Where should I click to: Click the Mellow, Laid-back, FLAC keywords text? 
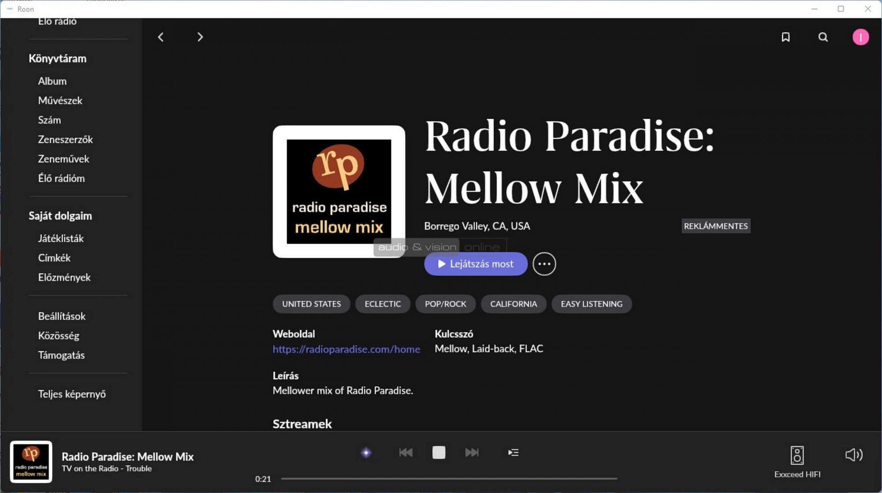(489, 349)
